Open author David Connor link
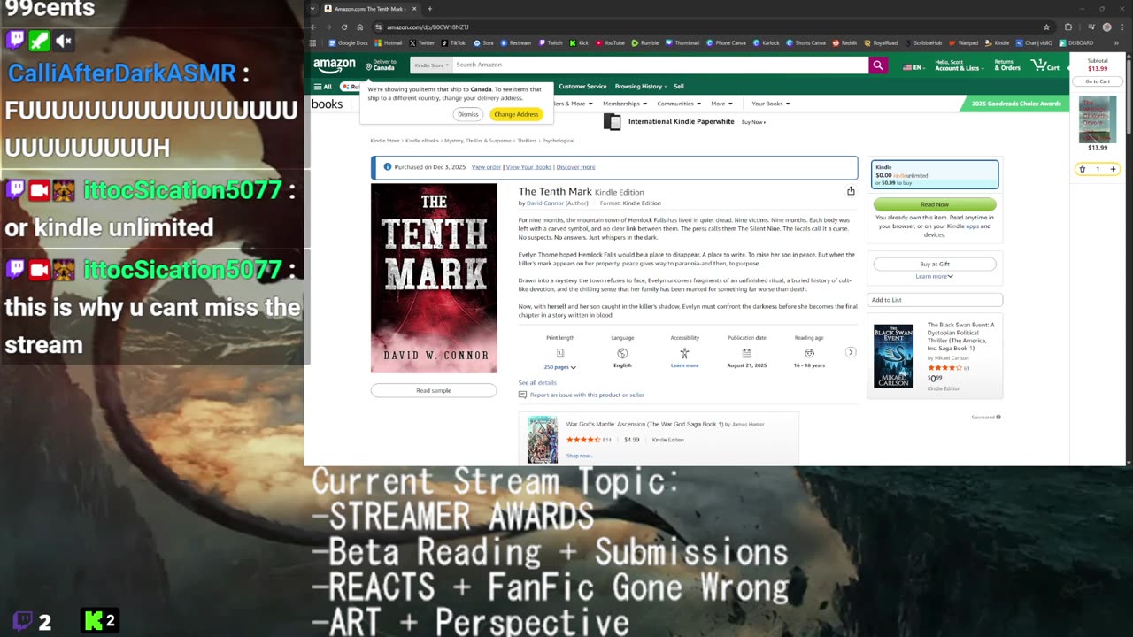 [544, 203]
